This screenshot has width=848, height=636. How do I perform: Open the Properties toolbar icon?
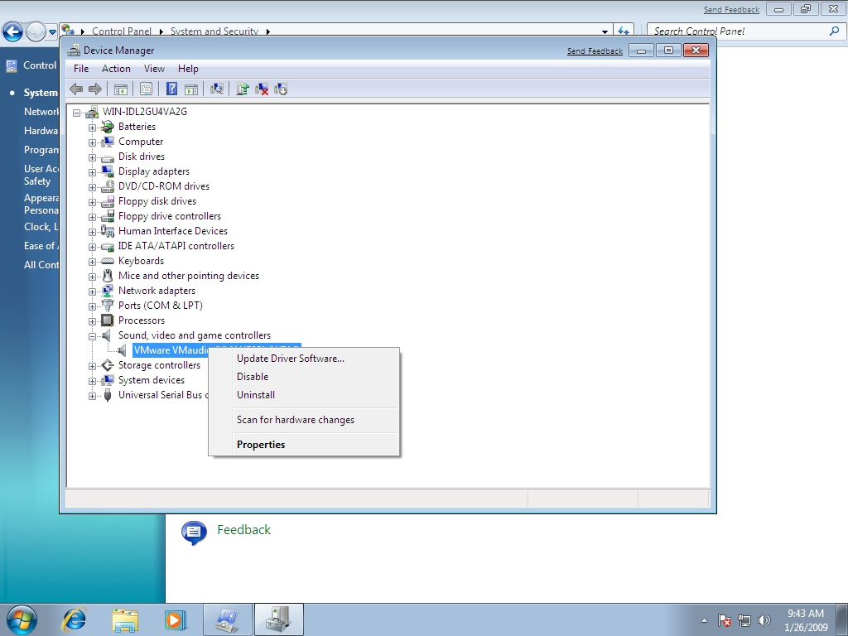(146, 89)
